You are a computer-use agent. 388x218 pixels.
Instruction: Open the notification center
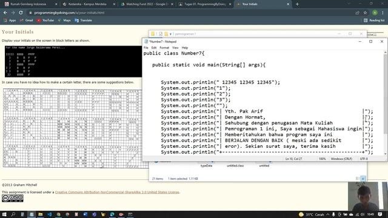pyautogui.click(x=380, y=214)
